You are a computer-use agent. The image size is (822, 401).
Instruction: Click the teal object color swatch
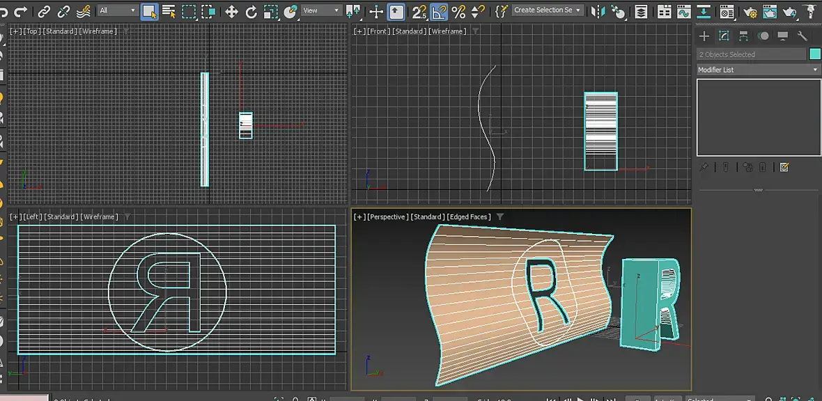click(815, 54)
